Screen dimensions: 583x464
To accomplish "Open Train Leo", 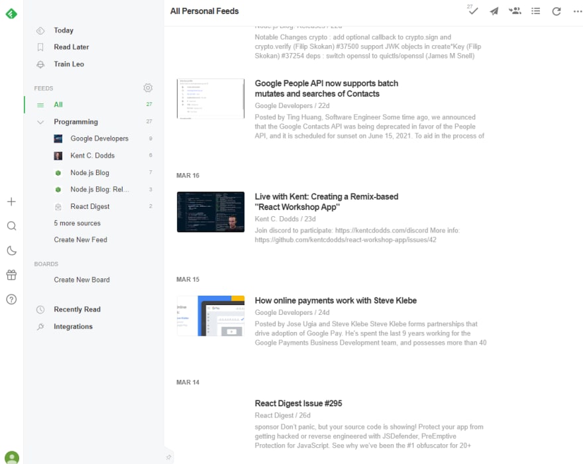I will click(x=69, y=64).
